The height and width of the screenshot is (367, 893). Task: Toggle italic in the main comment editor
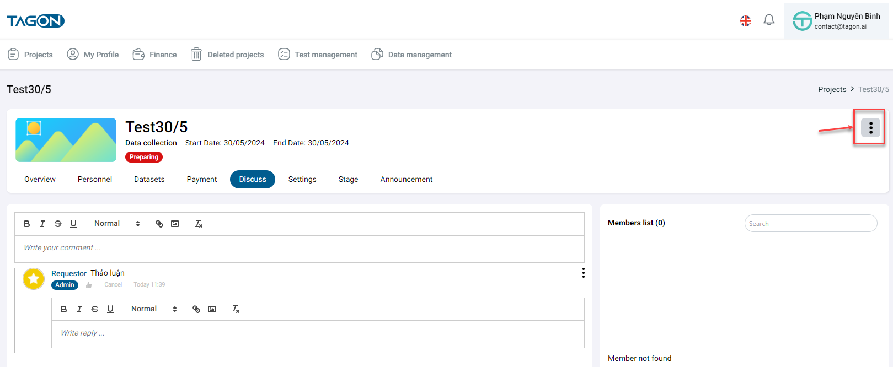pos(42,224)
